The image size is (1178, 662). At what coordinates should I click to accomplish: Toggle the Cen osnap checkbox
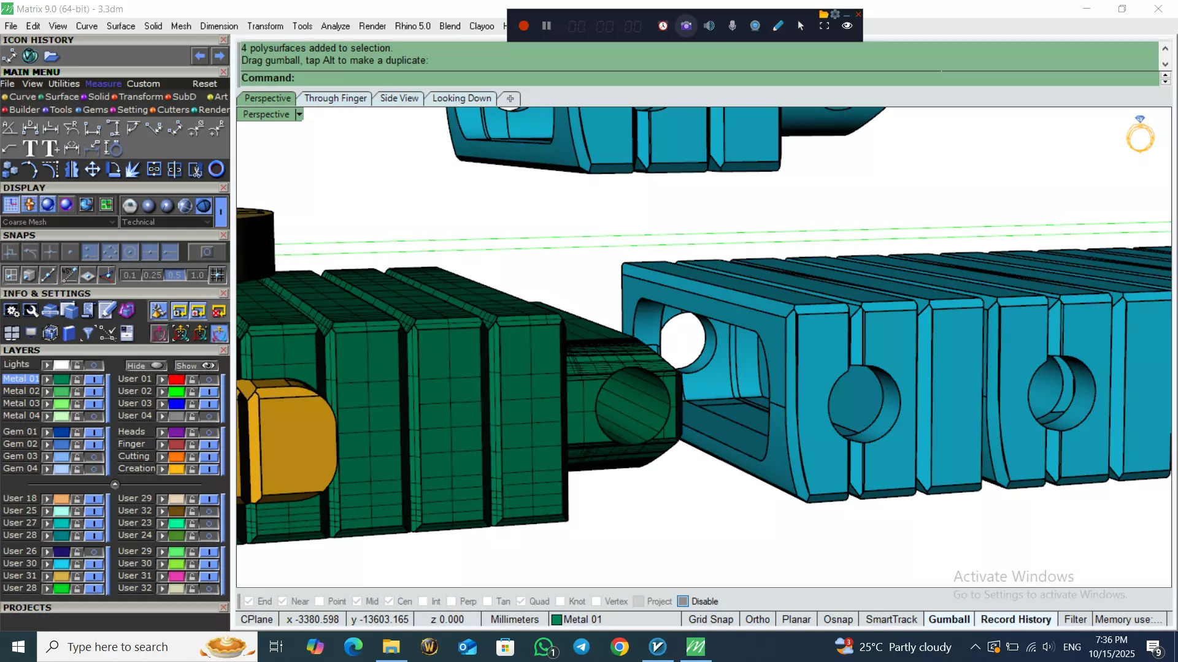coord(389,601)
